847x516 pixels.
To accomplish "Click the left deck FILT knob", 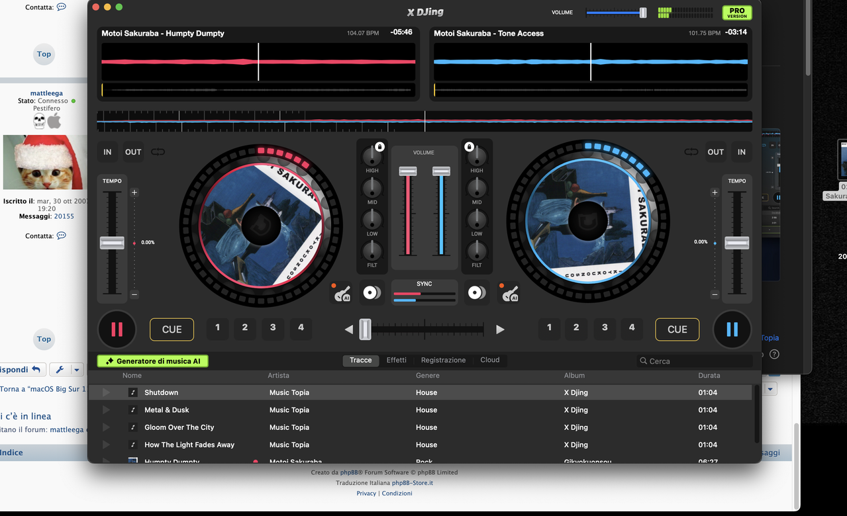I will (372, 251).
